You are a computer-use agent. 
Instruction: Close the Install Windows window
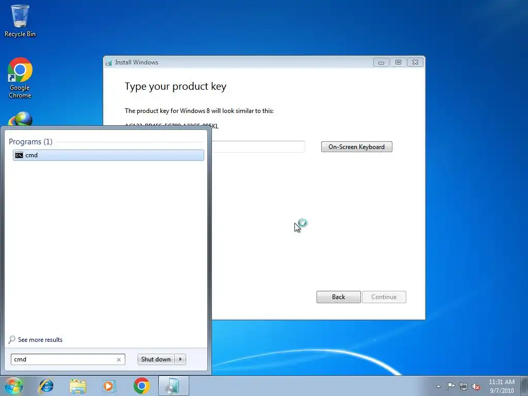(415, 62)
